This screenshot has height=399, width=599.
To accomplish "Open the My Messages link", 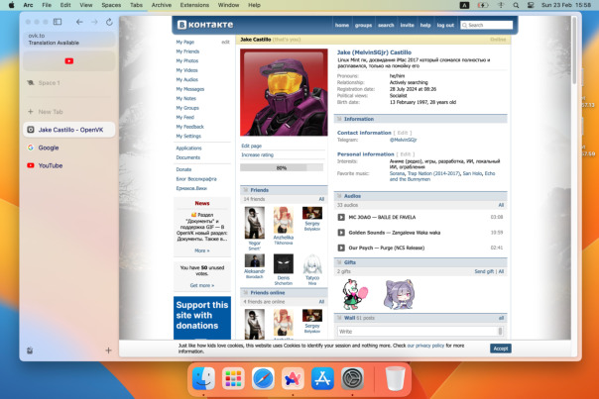I will [189, 89].
